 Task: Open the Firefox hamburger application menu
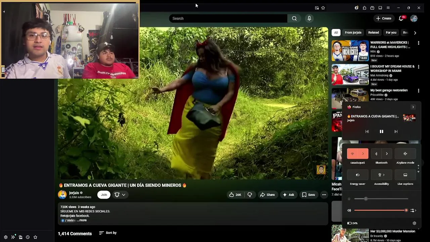[x=388, y=8]
